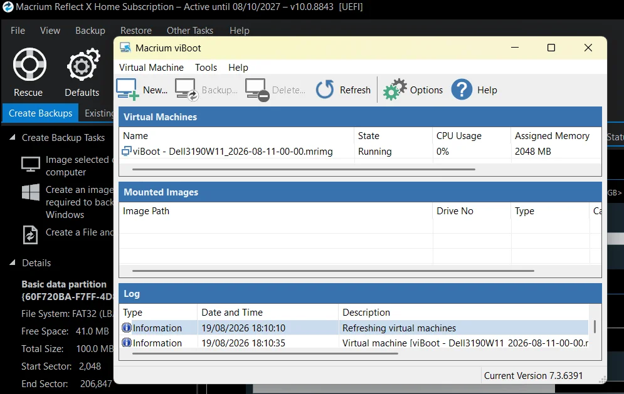The height and width of the screenshot is (394, 624).
Task: Open the Restore menu in Macrium Reflect
Action: 136,30
